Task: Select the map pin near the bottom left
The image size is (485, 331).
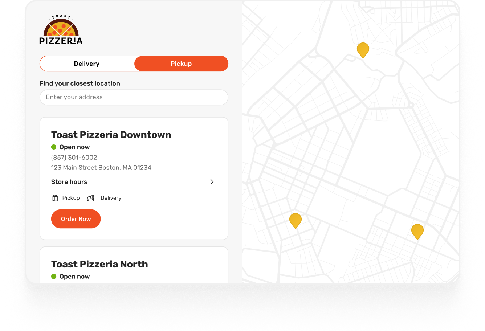Action: pos(295,220)
